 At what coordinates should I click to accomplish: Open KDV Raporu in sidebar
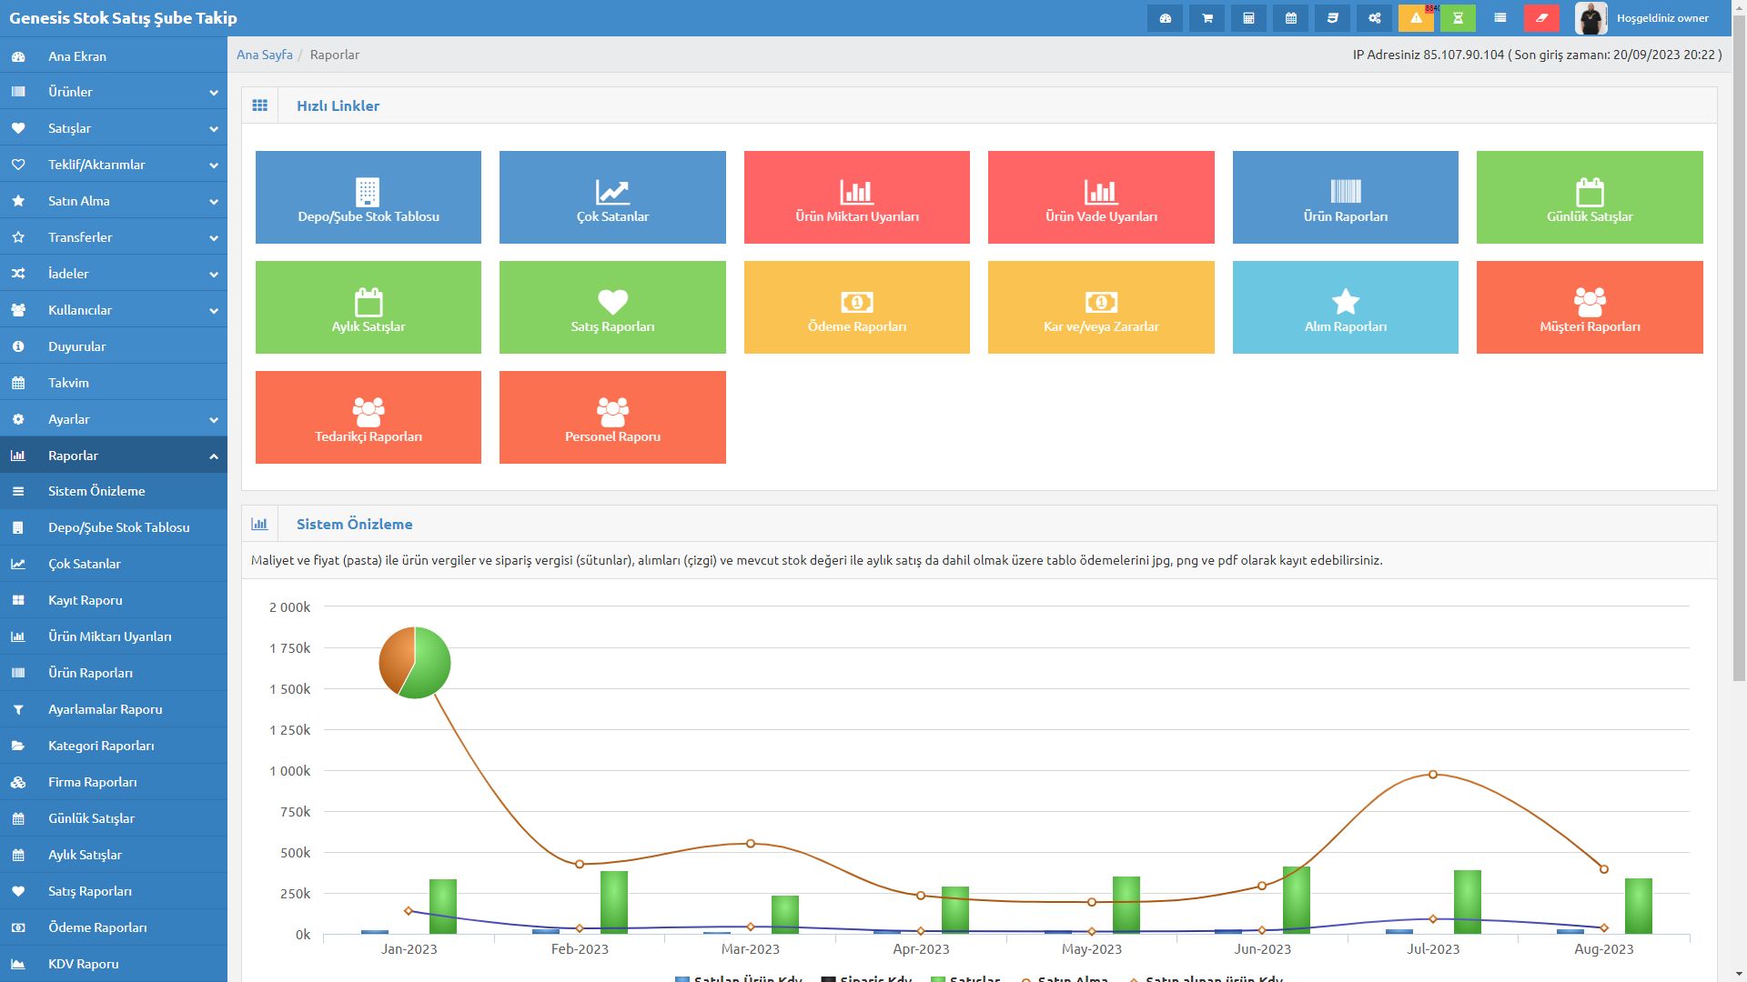(84, 964)
